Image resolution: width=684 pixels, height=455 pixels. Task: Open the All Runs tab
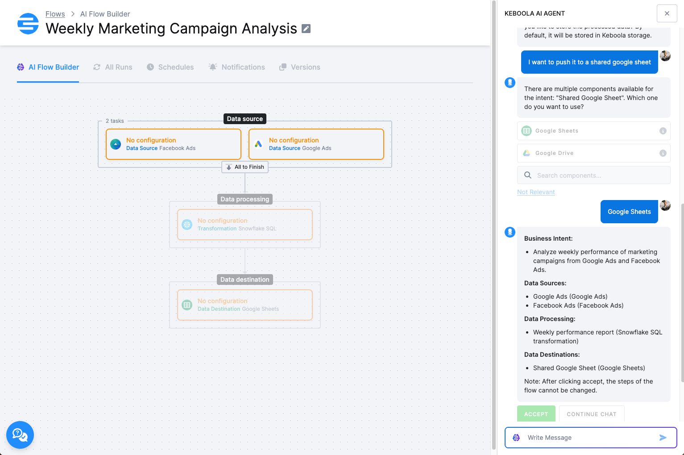[x=113, y=67]
